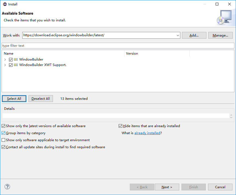236x195 pixels.
Task: Uncheck the WindowBuilder XWT Support checkbox
Action: point(11,65)
